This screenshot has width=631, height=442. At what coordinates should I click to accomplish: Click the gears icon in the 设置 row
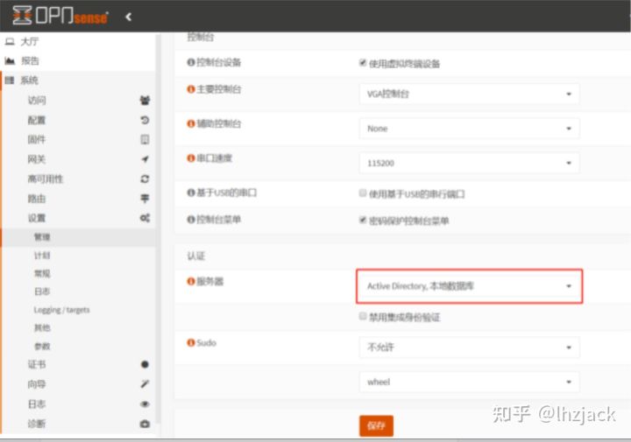tap(145, 218)
